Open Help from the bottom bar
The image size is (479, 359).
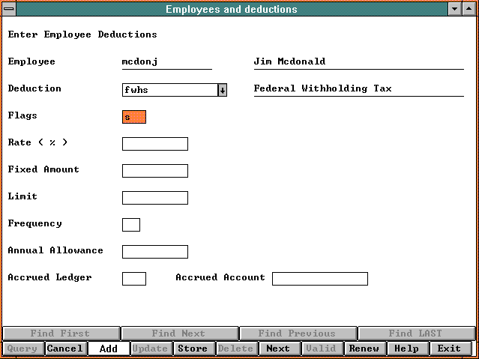[x=407, y=349]
